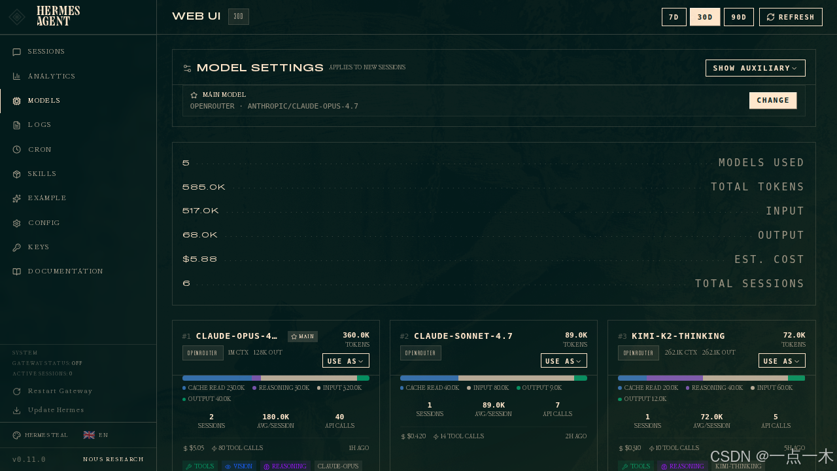Open the Skills cube icon
The image size is (837, 471).
tap(17, 174)
